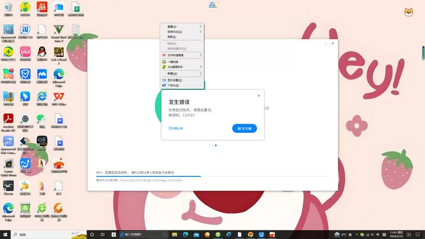Focus the 输入你想搜的 taskbar input
Image resolution: width=425 pixels, height=239 pixels.
[143, 234]
